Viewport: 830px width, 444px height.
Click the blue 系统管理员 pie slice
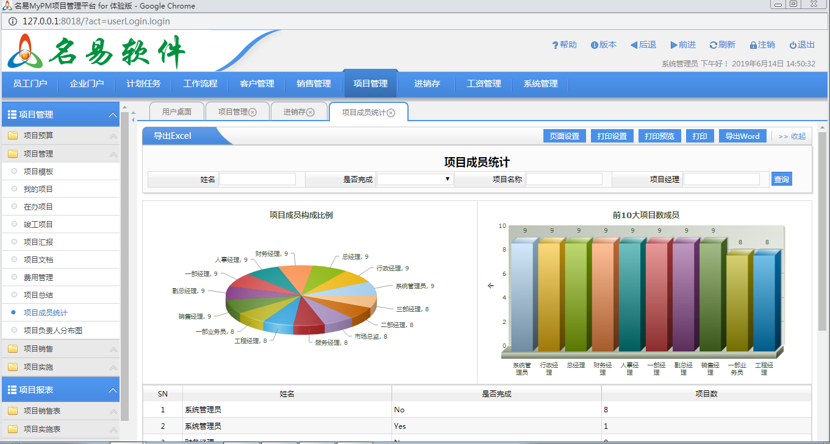pos(359,289)
